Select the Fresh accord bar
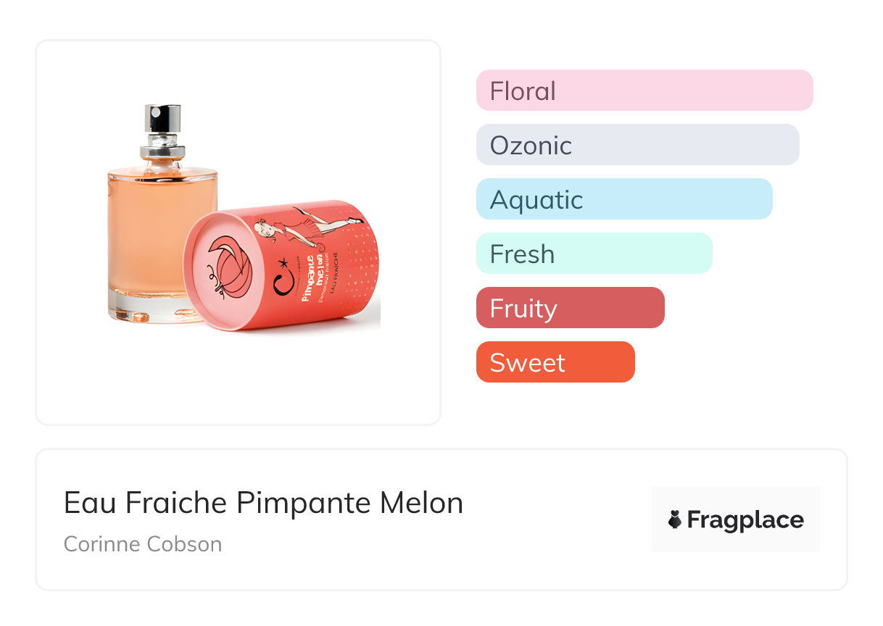Image resolution: width=883 pixels, height=626 pixels. [x=594, y=254]
